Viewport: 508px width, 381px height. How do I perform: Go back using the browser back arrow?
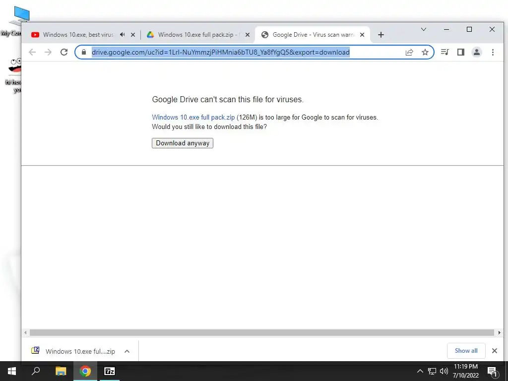tap(32, 52)
